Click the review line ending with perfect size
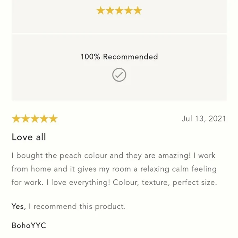 (114, 183)
